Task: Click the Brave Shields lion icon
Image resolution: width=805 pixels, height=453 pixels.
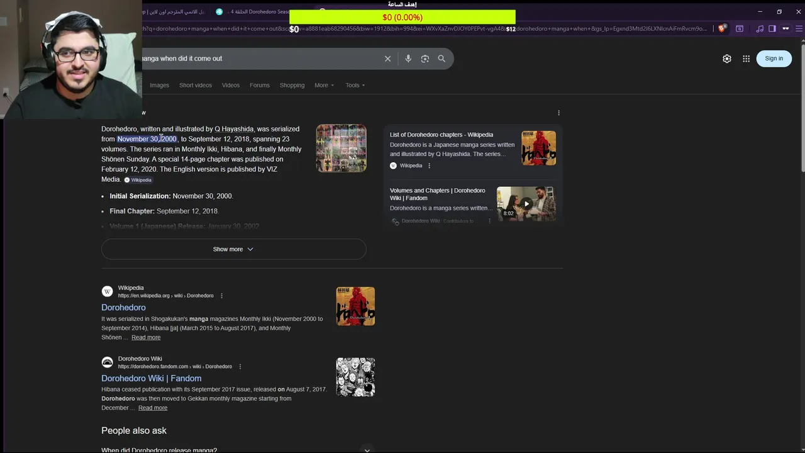Action: [722, 28]
